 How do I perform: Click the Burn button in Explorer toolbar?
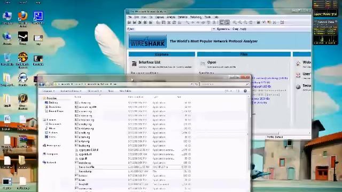(111, 91)
